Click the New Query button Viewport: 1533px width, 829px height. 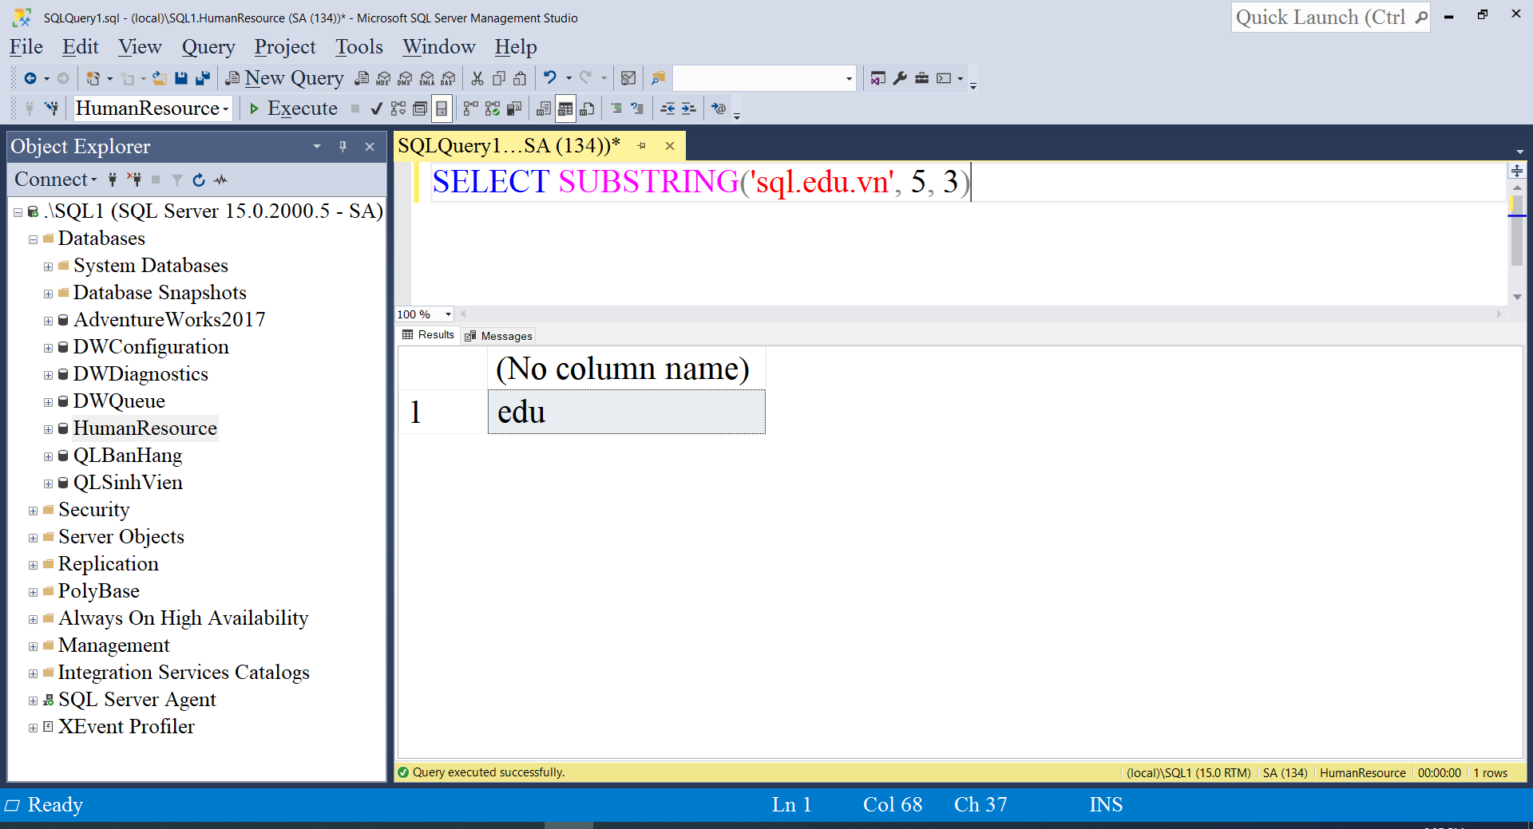[285, 78]
